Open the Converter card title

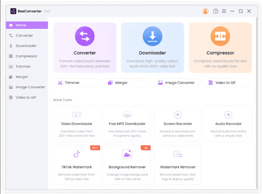pos(85,53)
